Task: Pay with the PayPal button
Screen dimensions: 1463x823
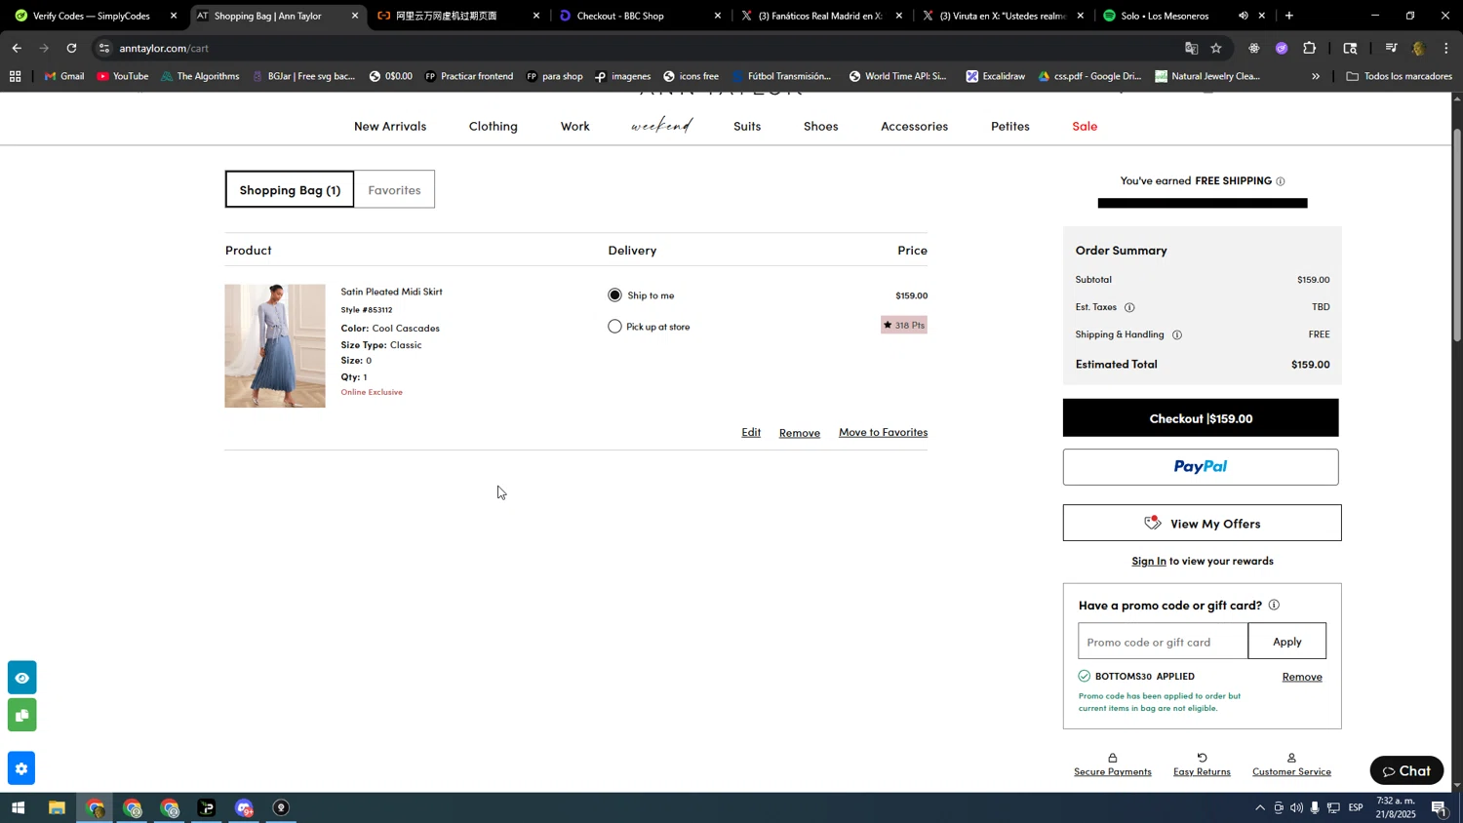Action: [x=1201, y=467]
